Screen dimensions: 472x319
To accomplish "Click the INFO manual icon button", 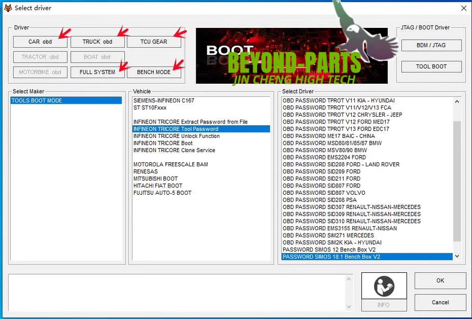I will click(384, 291).
